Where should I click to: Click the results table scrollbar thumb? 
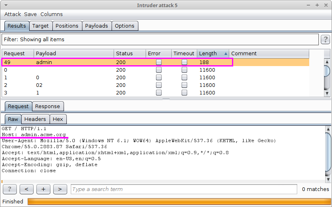coord(327,71)
